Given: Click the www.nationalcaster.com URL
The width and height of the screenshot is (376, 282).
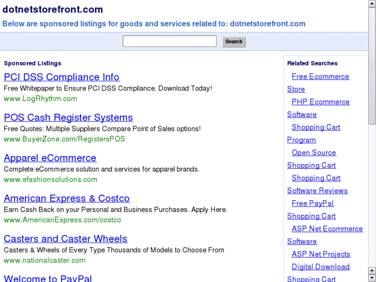Looking at the screenshot, I should click(44, 260).
